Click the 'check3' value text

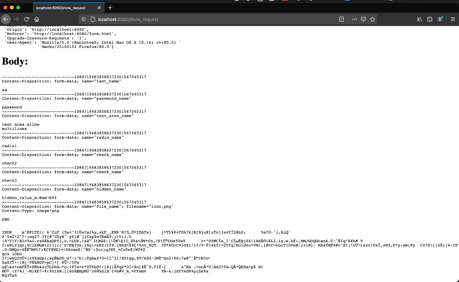(x=9, y=180)
